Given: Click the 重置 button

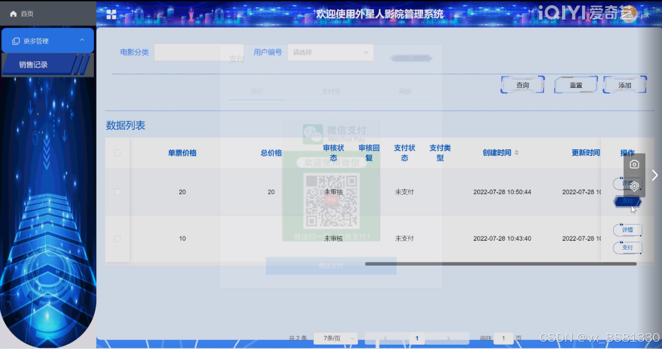Looking at the screenshot, I should [x=576, y=85].
